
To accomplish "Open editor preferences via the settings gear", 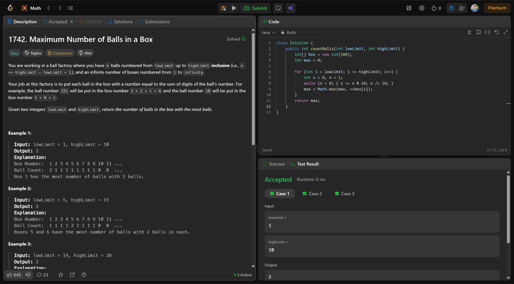I will (x=421, y=8).
